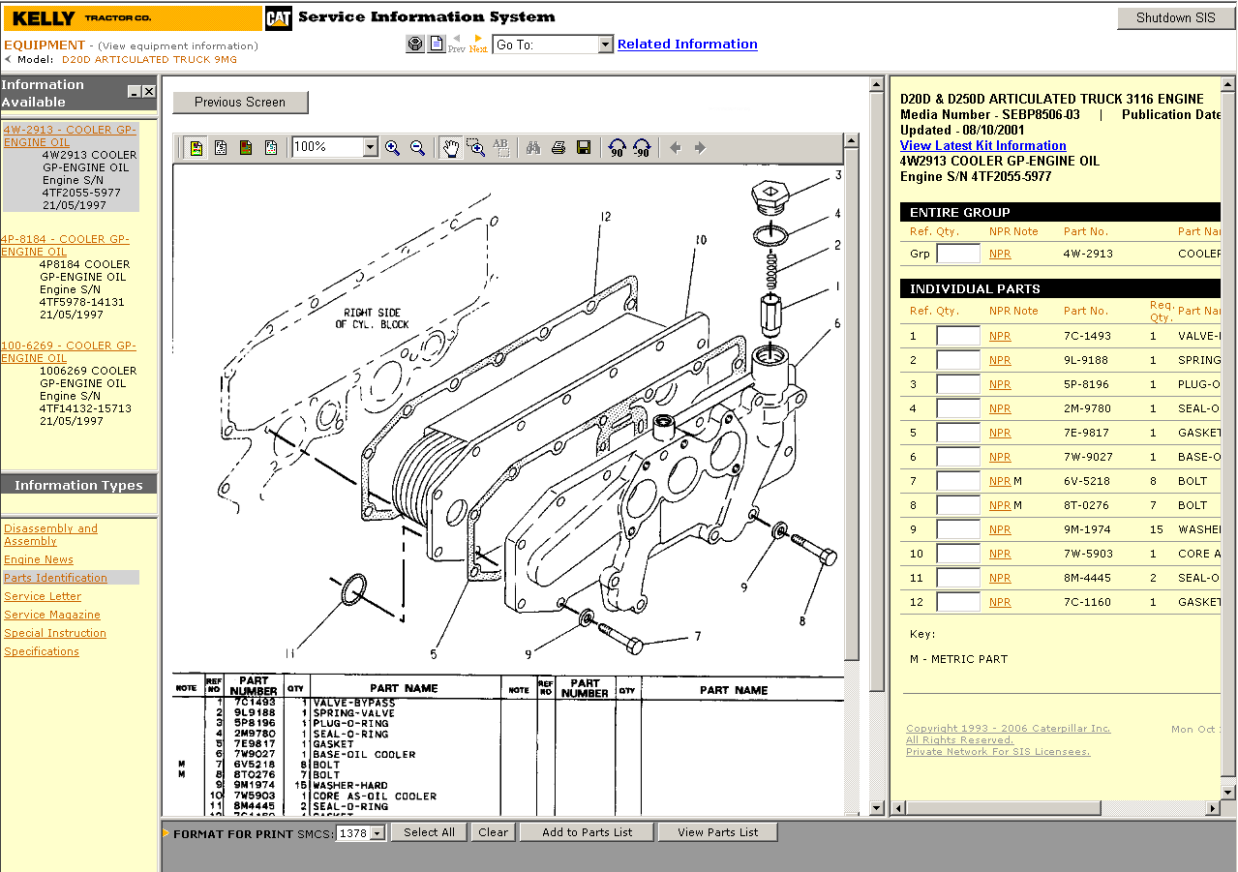Click the hex nut parts icon
The image size is (1238, 872).
click(415, 44)
